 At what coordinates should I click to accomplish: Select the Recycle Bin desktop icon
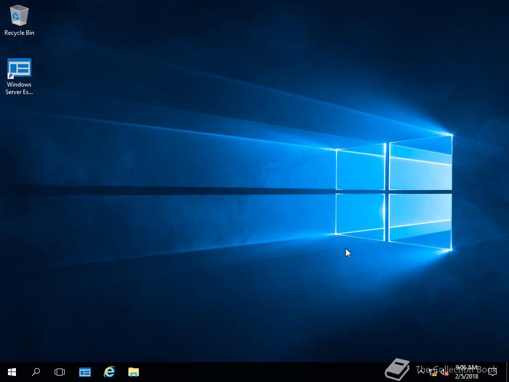click(x=19, y=20)
